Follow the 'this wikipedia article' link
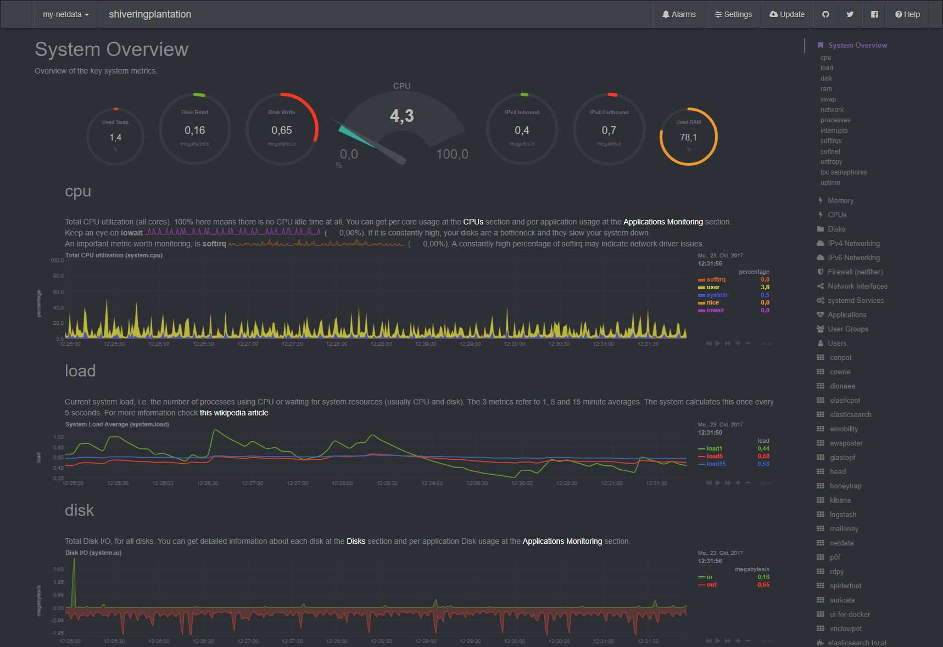 [x=234, y=413]
